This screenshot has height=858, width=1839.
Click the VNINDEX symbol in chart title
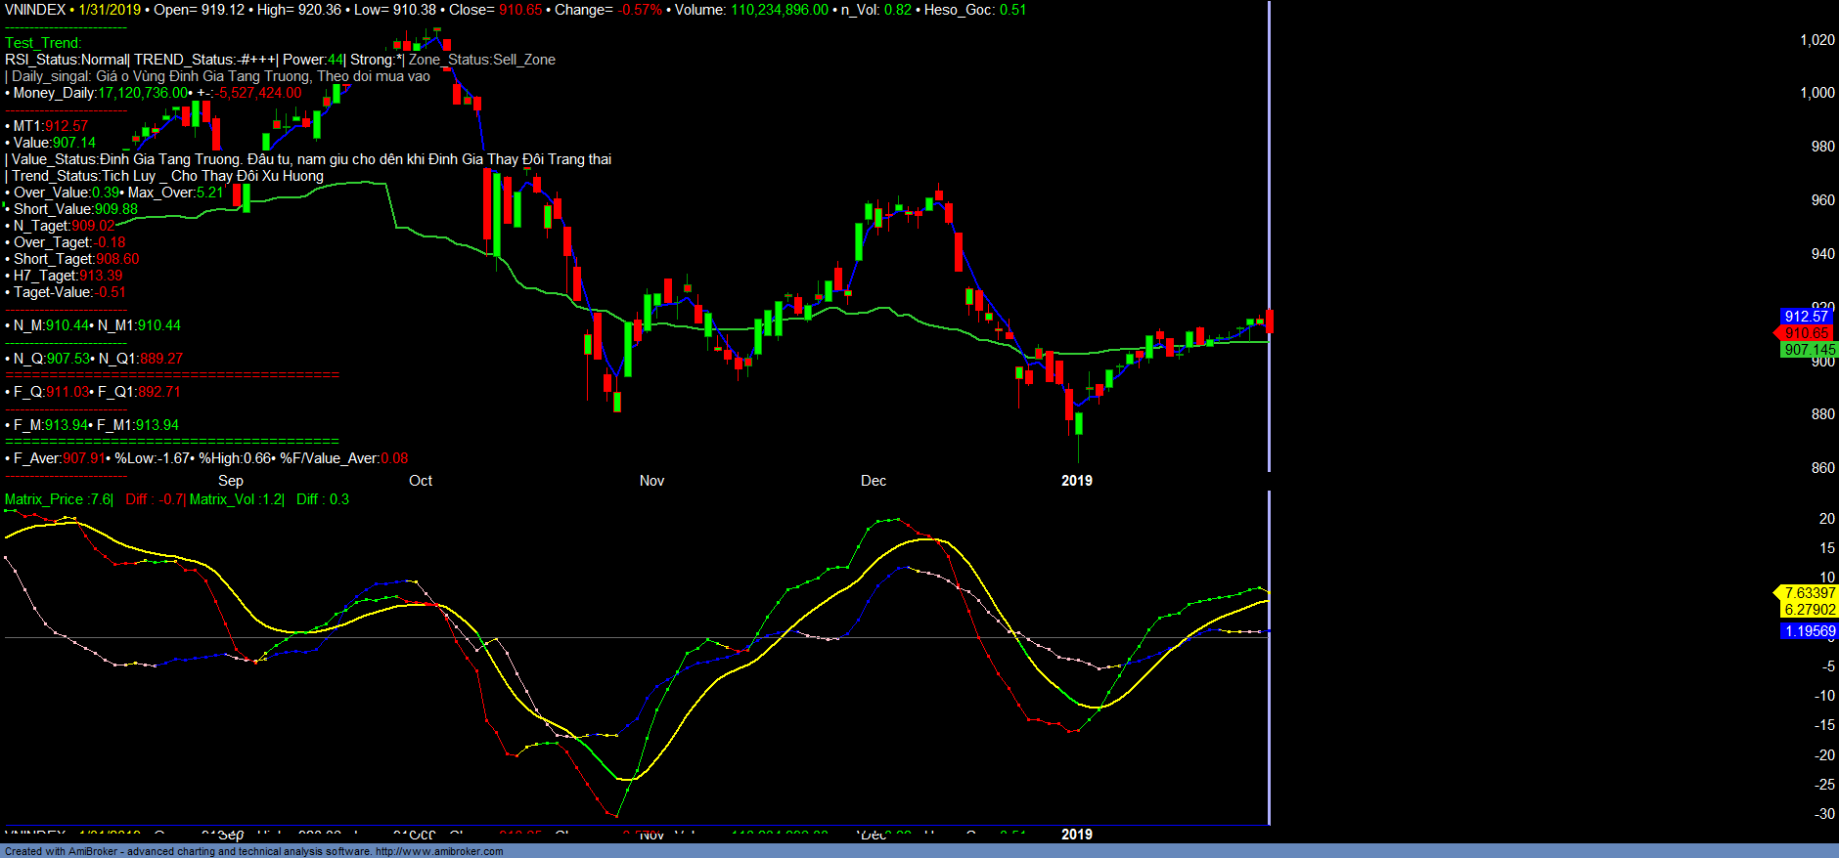[x=35, y=10]
